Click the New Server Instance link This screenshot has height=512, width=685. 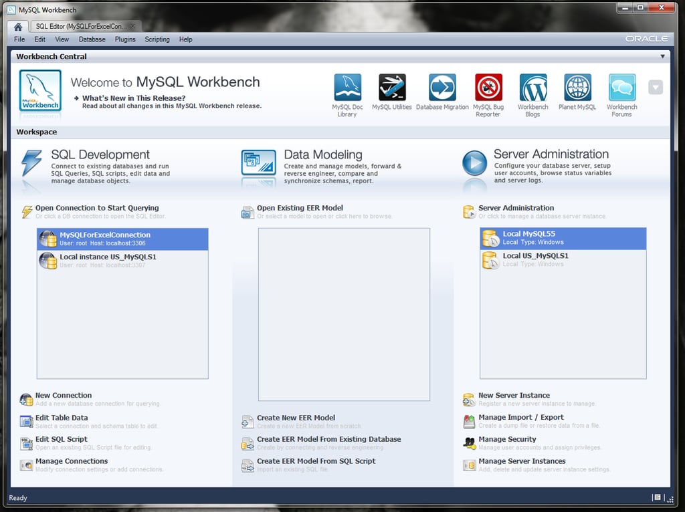coord(514,395)
